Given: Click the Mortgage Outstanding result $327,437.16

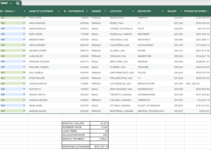Looking at the screenshot, I should (100, 146).
